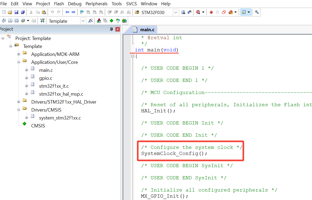Click the Translate current file icon
Screen dimensions: 312x200
(x=4, y=20)
